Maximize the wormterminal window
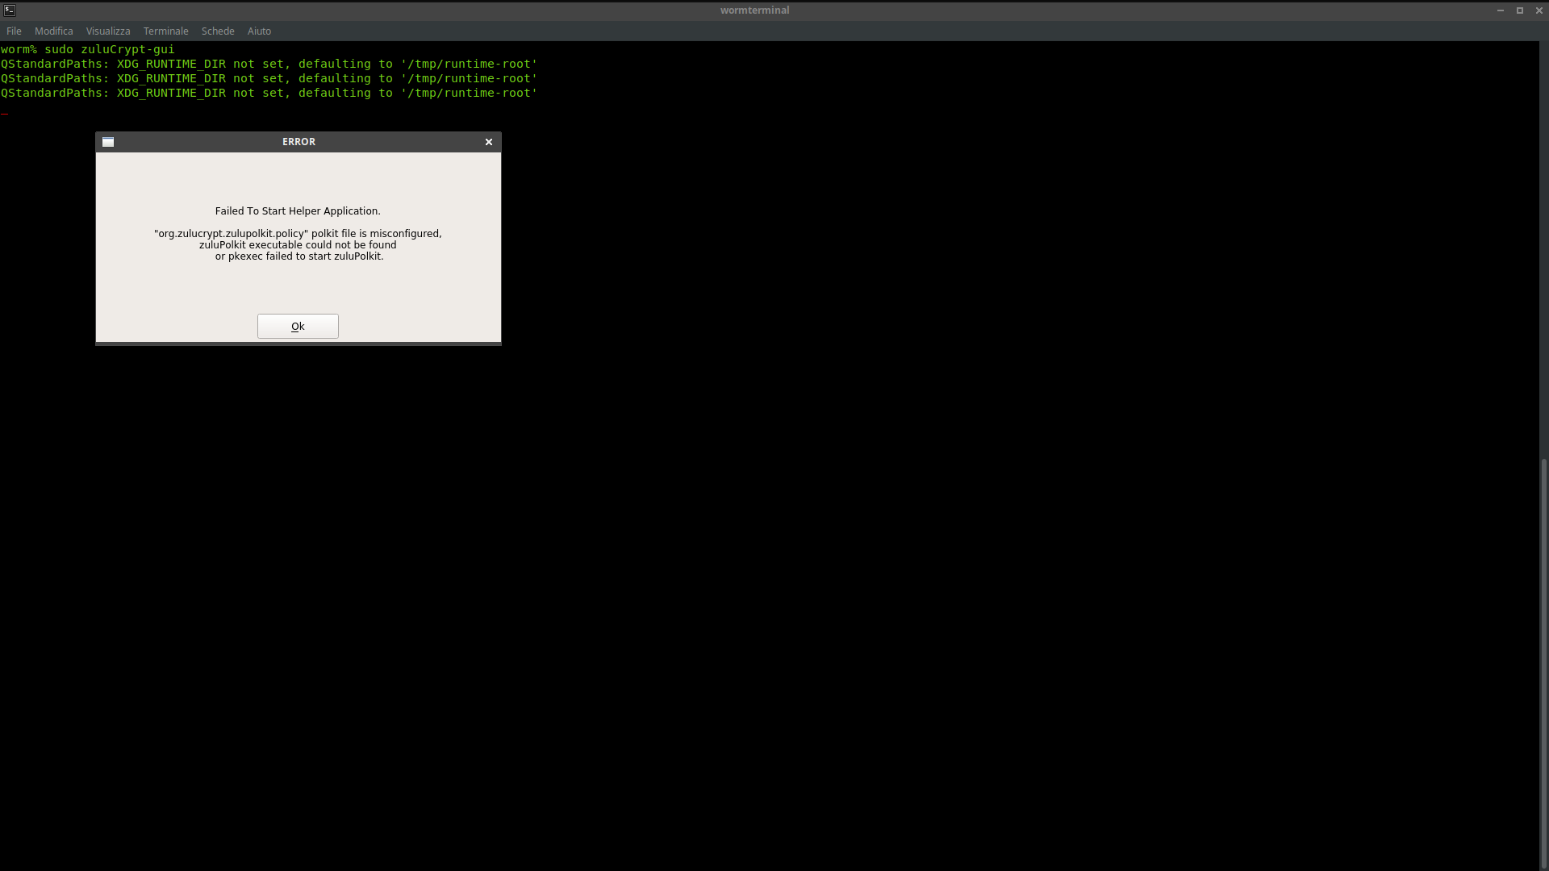Screen dimensions: 1549x871 click(x=1519, y=10)
